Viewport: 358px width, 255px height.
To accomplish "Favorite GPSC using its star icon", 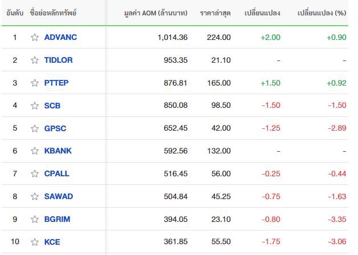I will tap(35, 128).
